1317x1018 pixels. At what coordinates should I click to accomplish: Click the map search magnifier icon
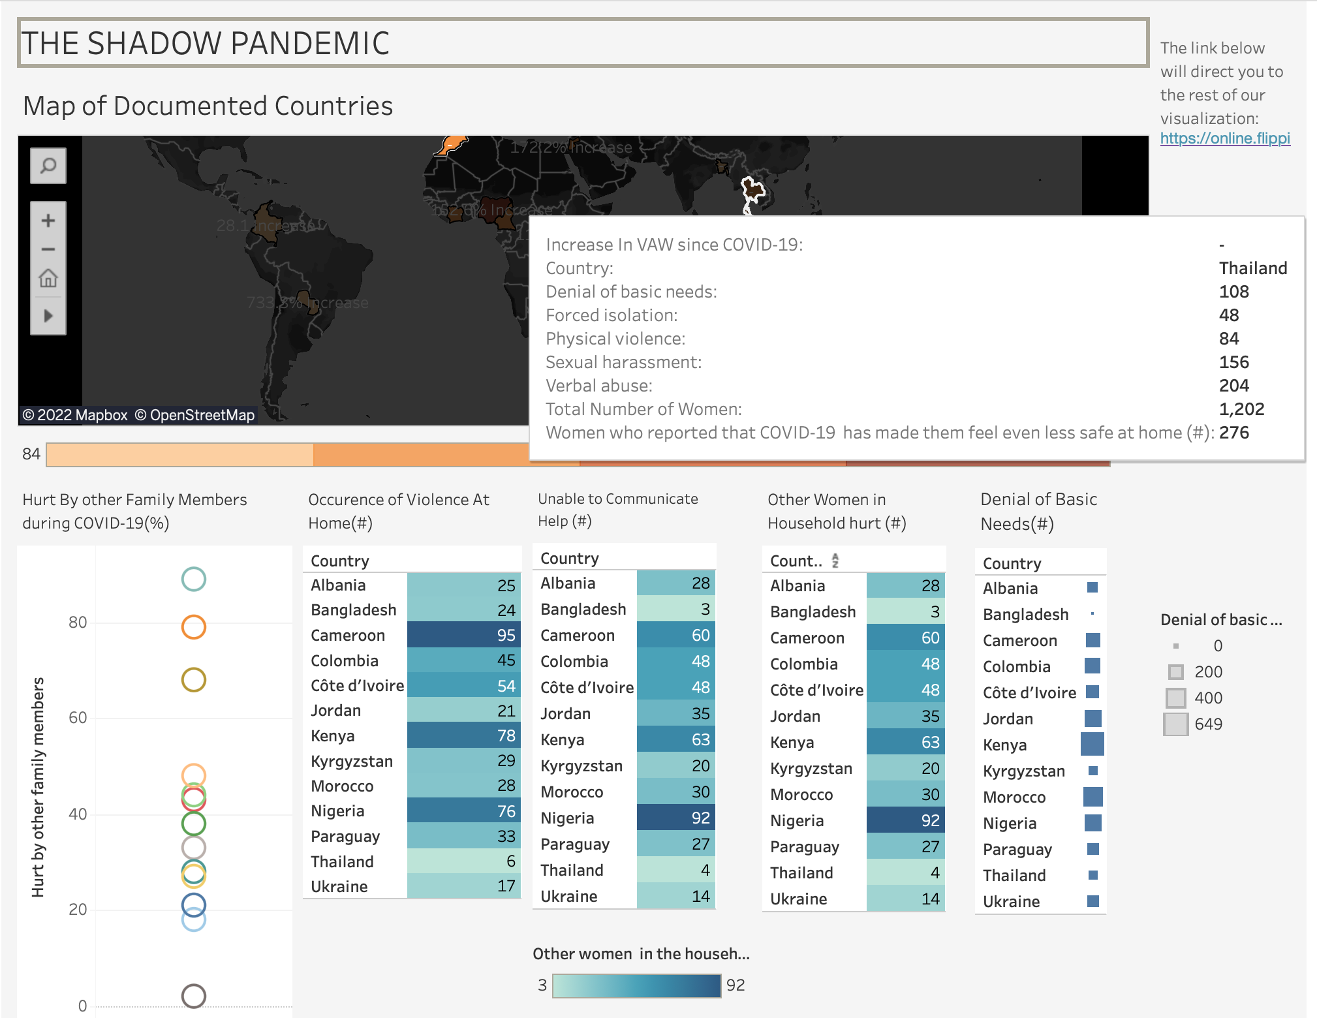[x=48, y=166]
